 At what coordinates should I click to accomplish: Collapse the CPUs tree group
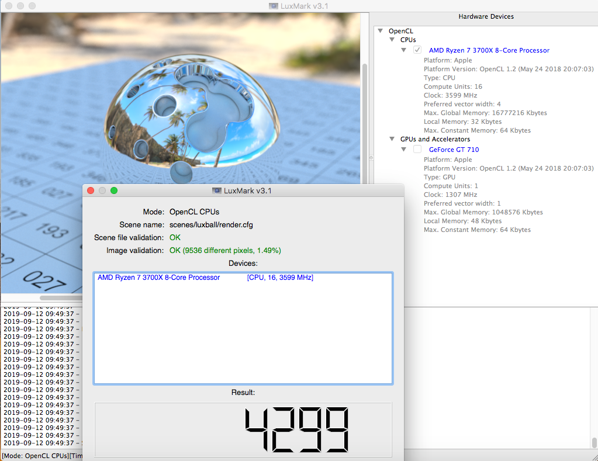pyautogui.click(x=392, y=40)
